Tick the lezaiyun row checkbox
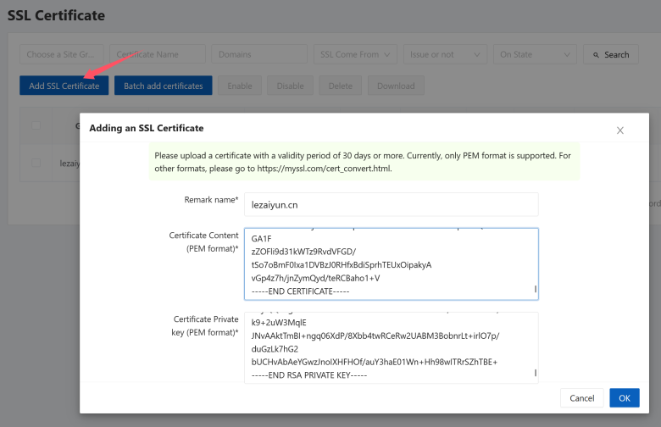 36,163
